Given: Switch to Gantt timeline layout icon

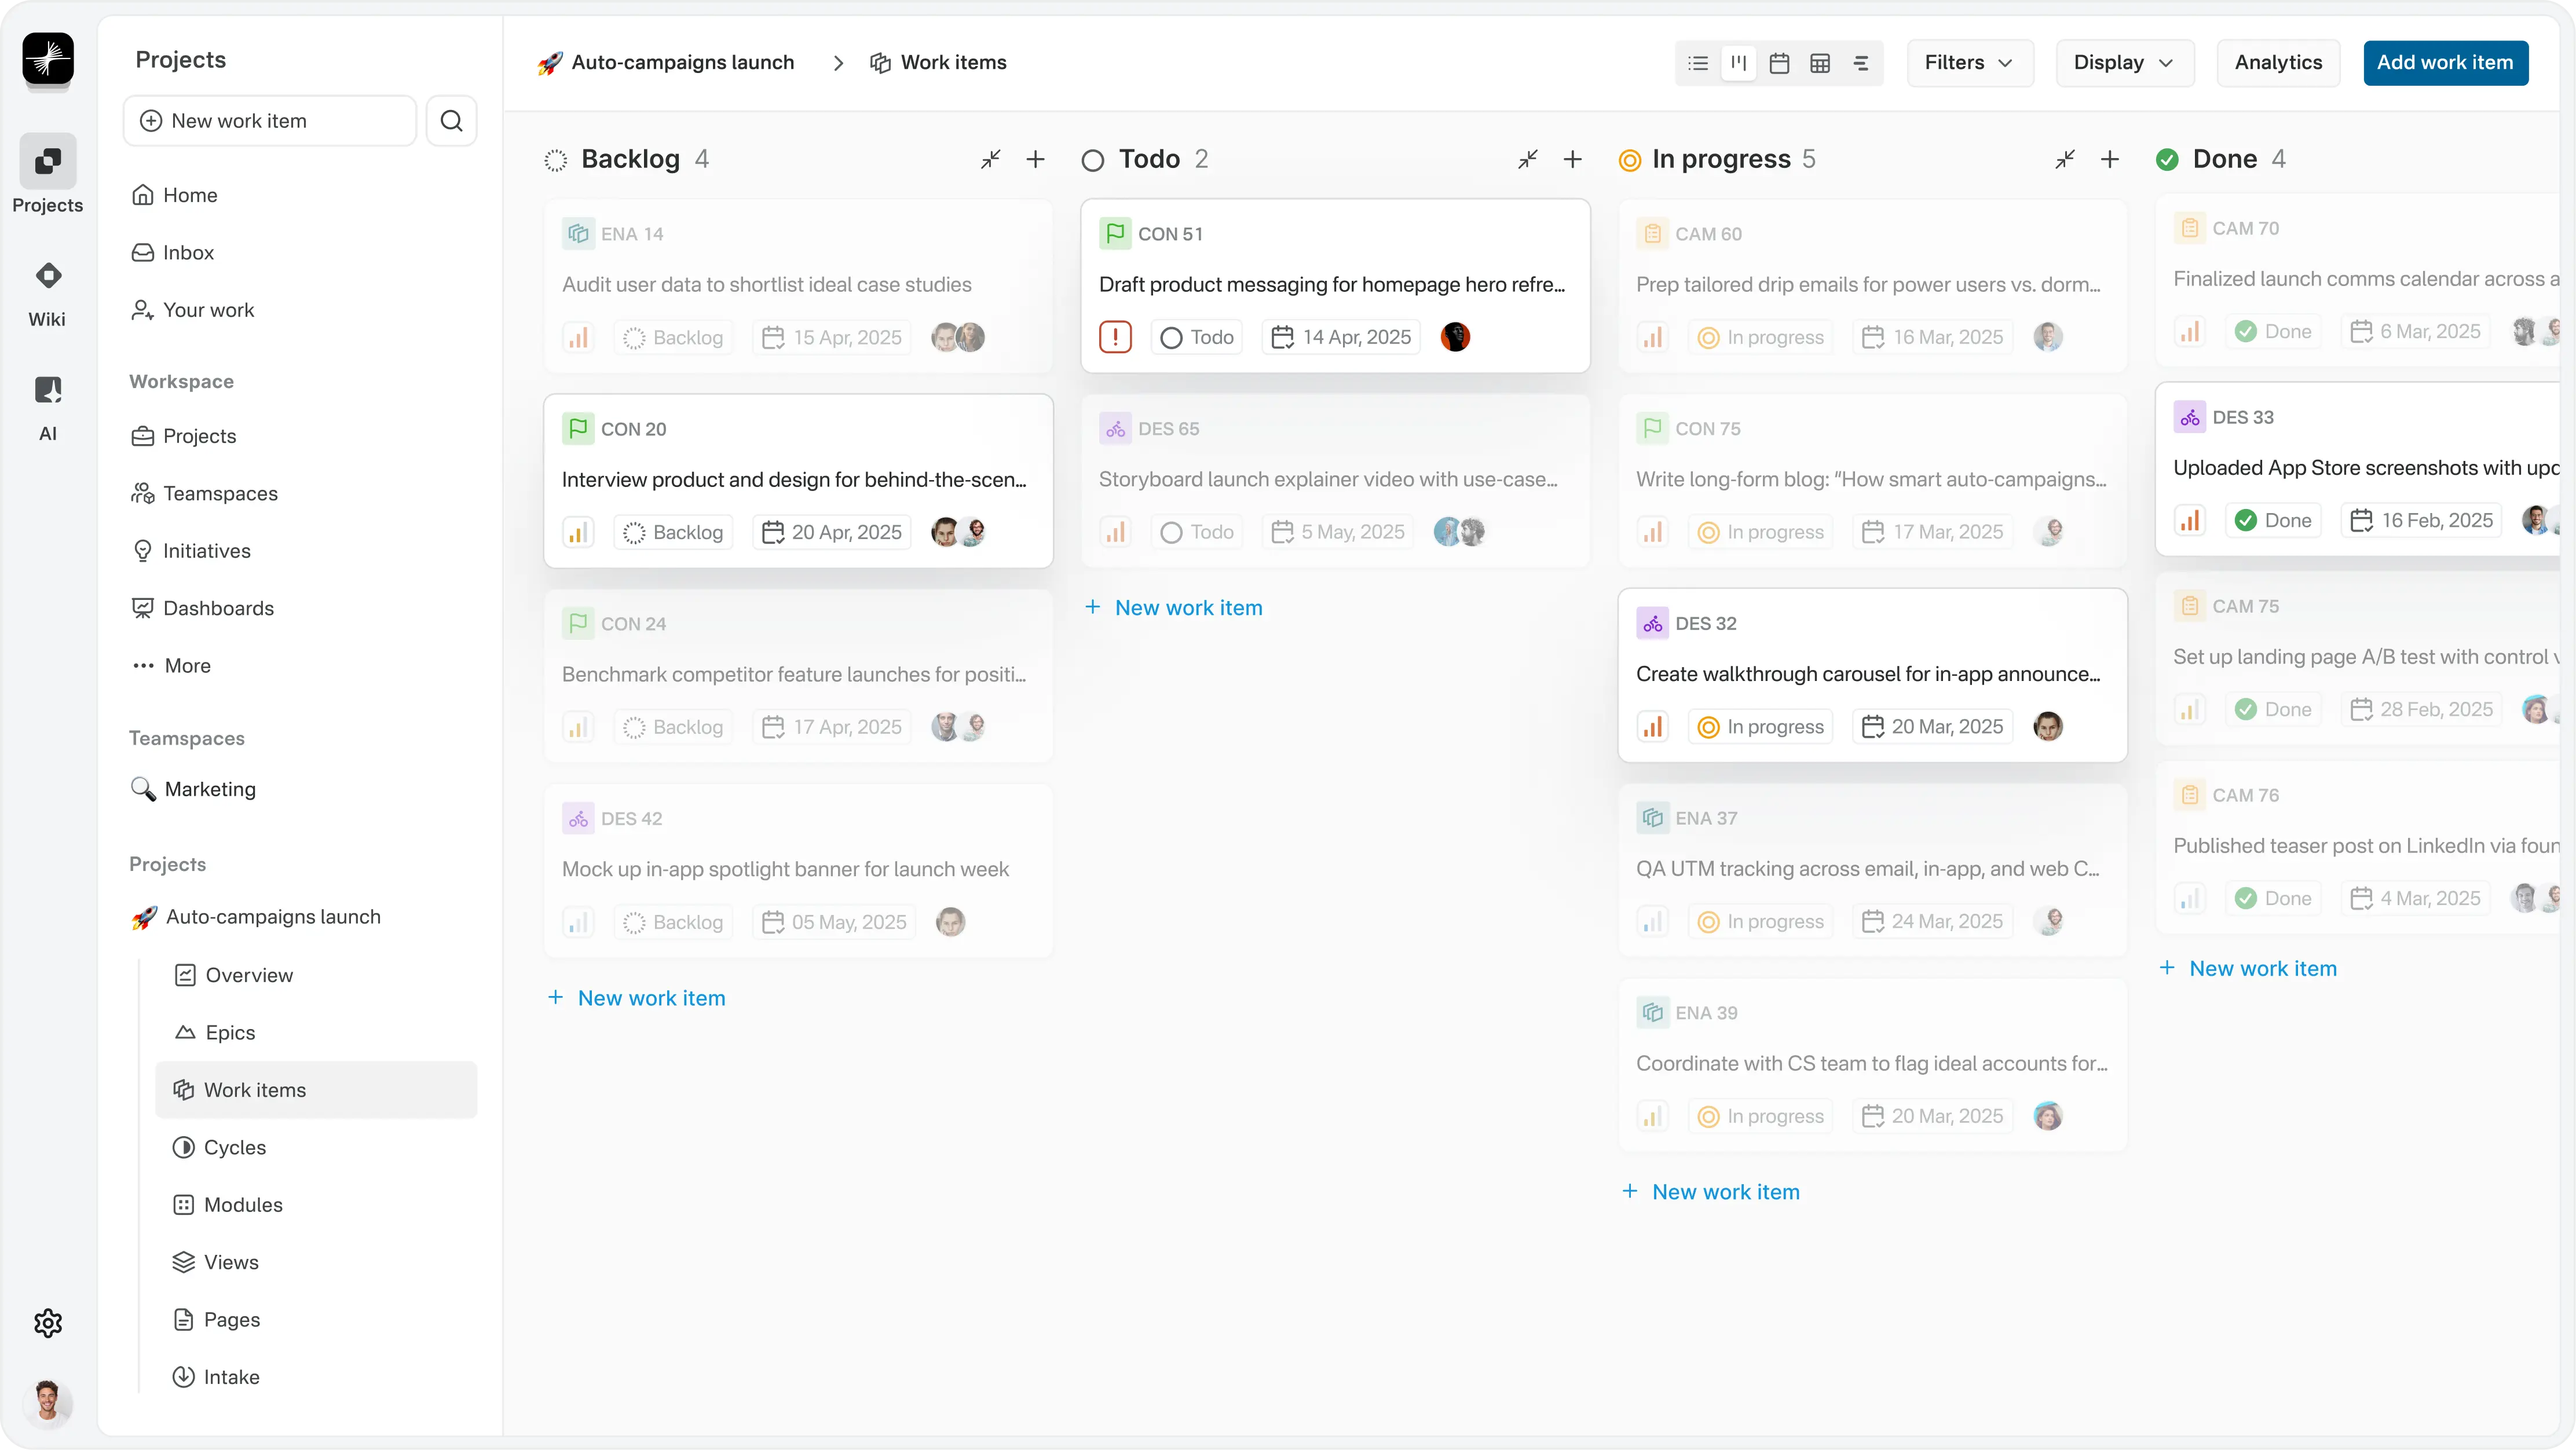Looking at the screenshot, I should (x=1861, y=63).
